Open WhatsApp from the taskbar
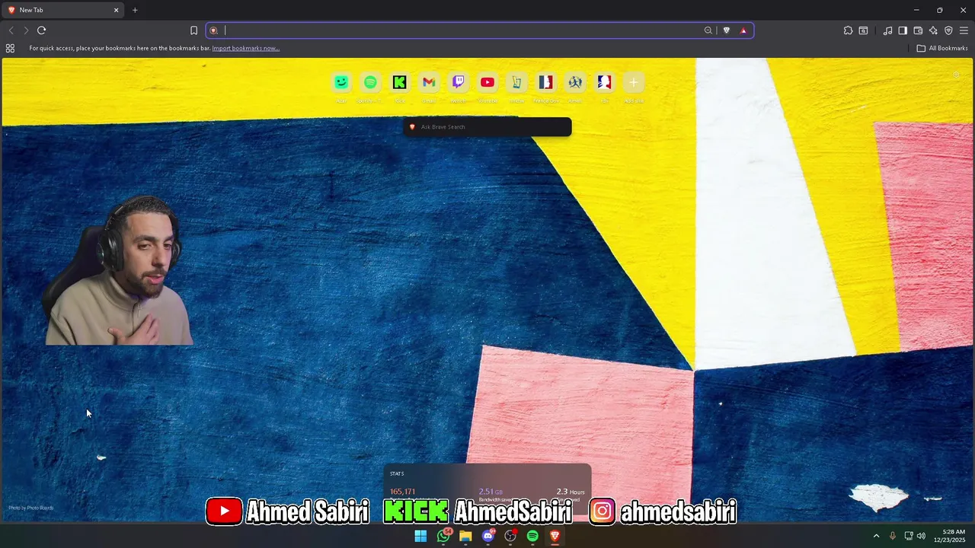This screenshot has height=548, width=975. [x=443, y=536]
